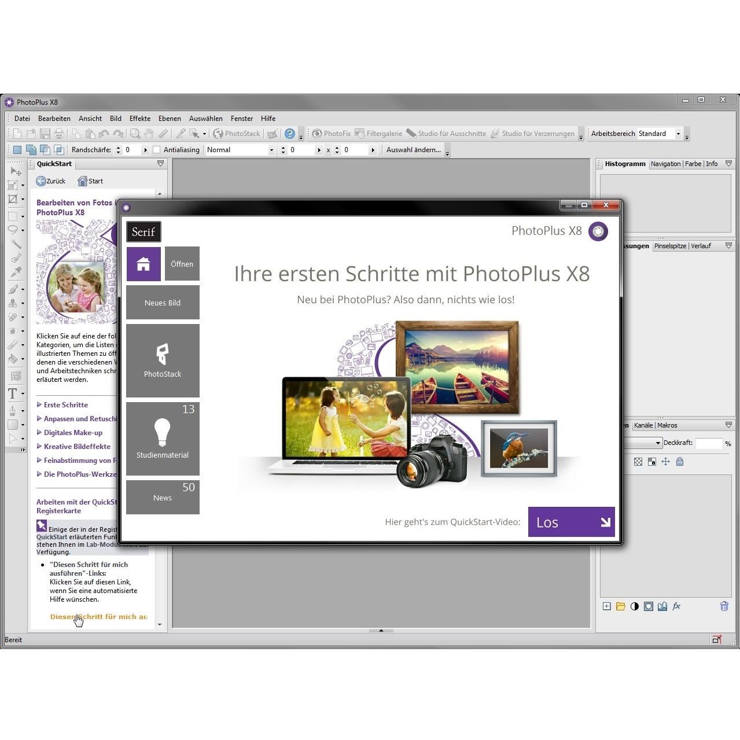Select the Red Eye tool
740x740 pixels.
[13, 331]
